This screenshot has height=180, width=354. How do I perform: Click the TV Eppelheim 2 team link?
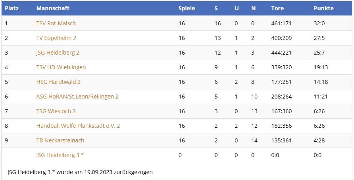tap(56, 38)
